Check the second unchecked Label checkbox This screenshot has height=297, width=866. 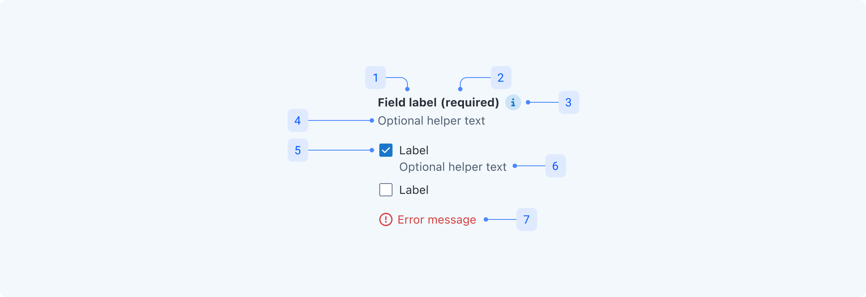385,190
